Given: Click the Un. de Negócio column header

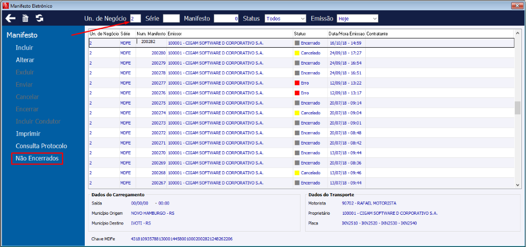Looking at the screenshot, I should (x=104, y=34).
